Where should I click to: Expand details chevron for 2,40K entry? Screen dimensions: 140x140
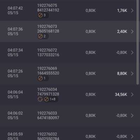[x=132, y=31]
